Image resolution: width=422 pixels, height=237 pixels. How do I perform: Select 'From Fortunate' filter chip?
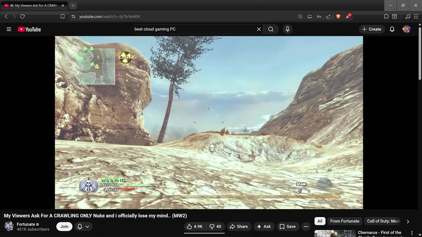(x=345, y=221)
